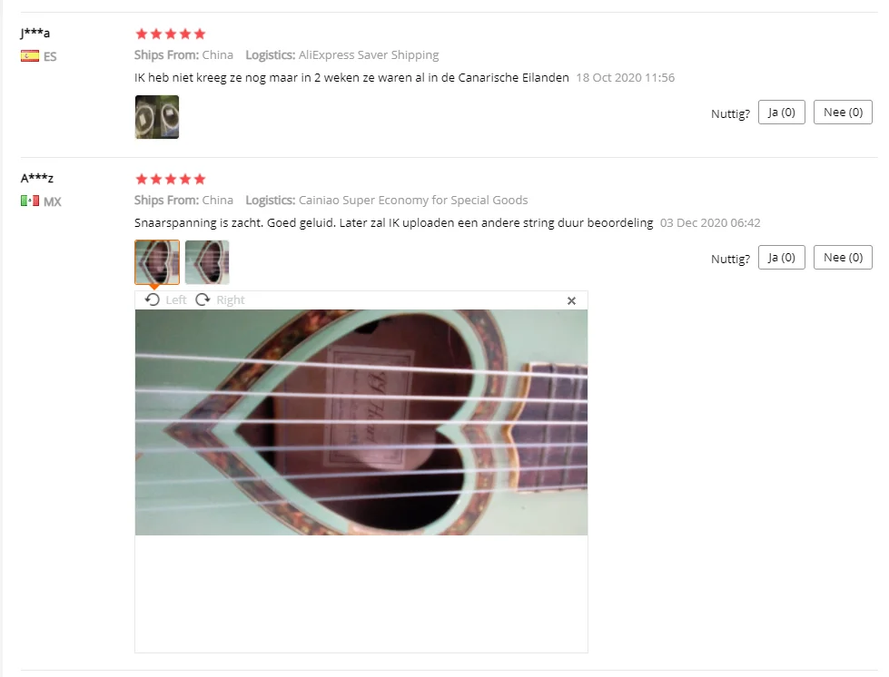Image resolution: width=889 pixels, height=677 pixels.
Task: Click the enlarged heart soundhole guitar image
Action: point(361,422)
